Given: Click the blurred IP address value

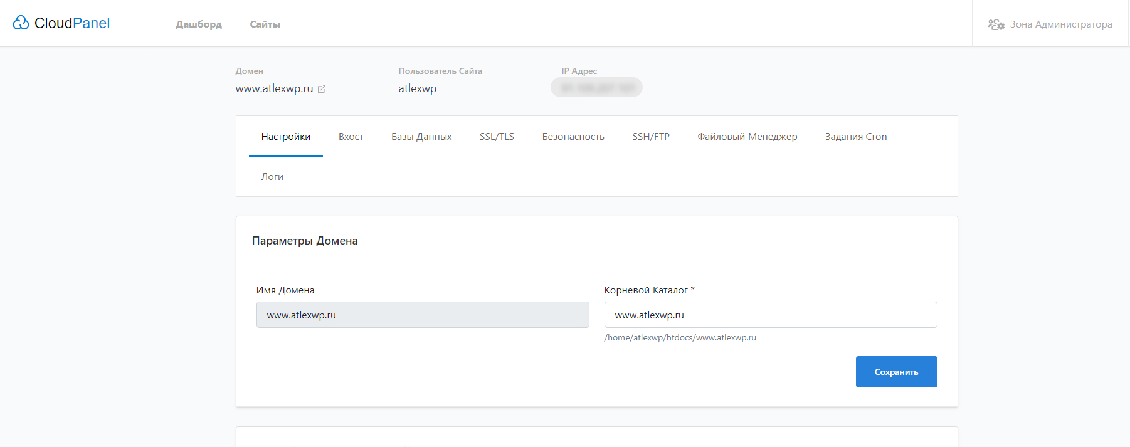Looking at the screenshot, I should pos(596,87).
